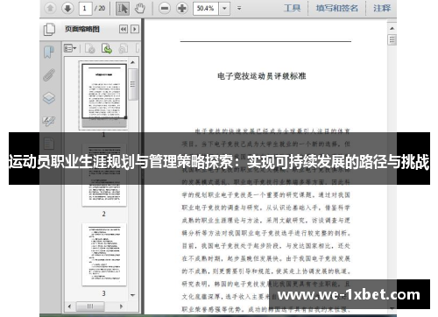
Task: Click the thumbnails panel scroll-up arrow
Action: point(132,62)
